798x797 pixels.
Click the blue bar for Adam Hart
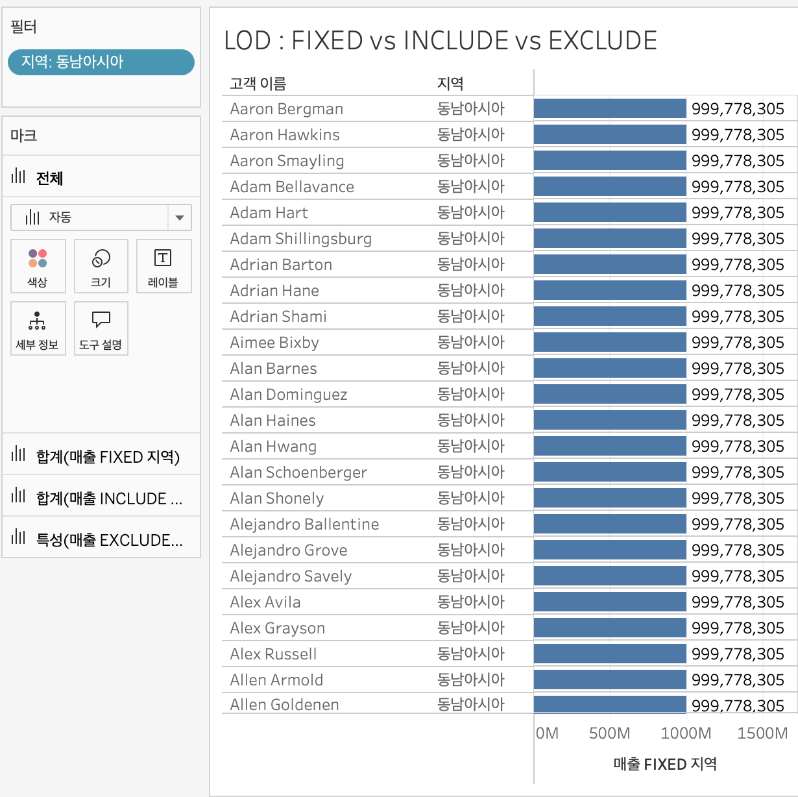coord(610,212)
